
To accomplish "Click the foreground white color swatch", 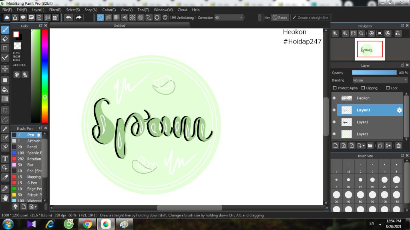I will [x=16, y=34].
